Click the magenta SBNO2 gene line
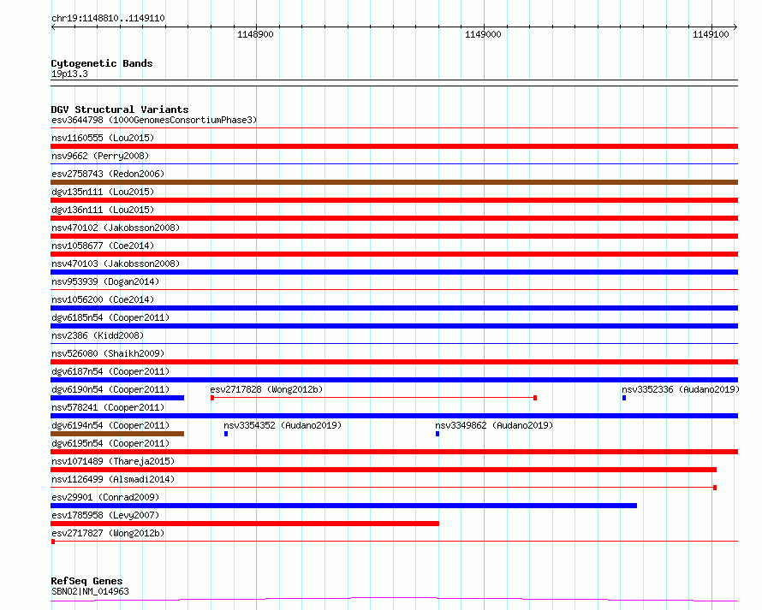The height and width of the screenshot is (610, 762). tap(394, 600)
